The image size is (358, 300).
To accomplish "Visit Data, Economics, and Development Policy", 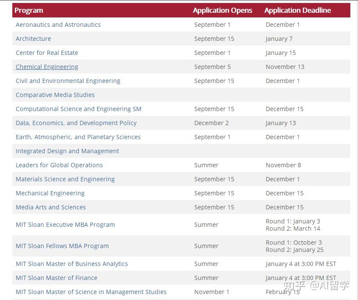I will 76,123.
